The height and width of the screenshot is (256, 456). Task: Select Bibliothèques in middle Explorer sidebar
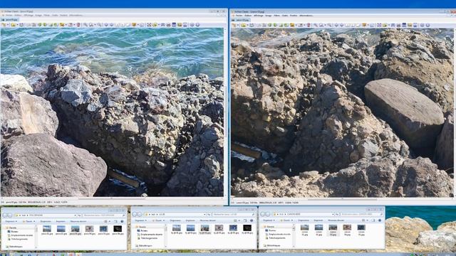click(x=144, y=246)
